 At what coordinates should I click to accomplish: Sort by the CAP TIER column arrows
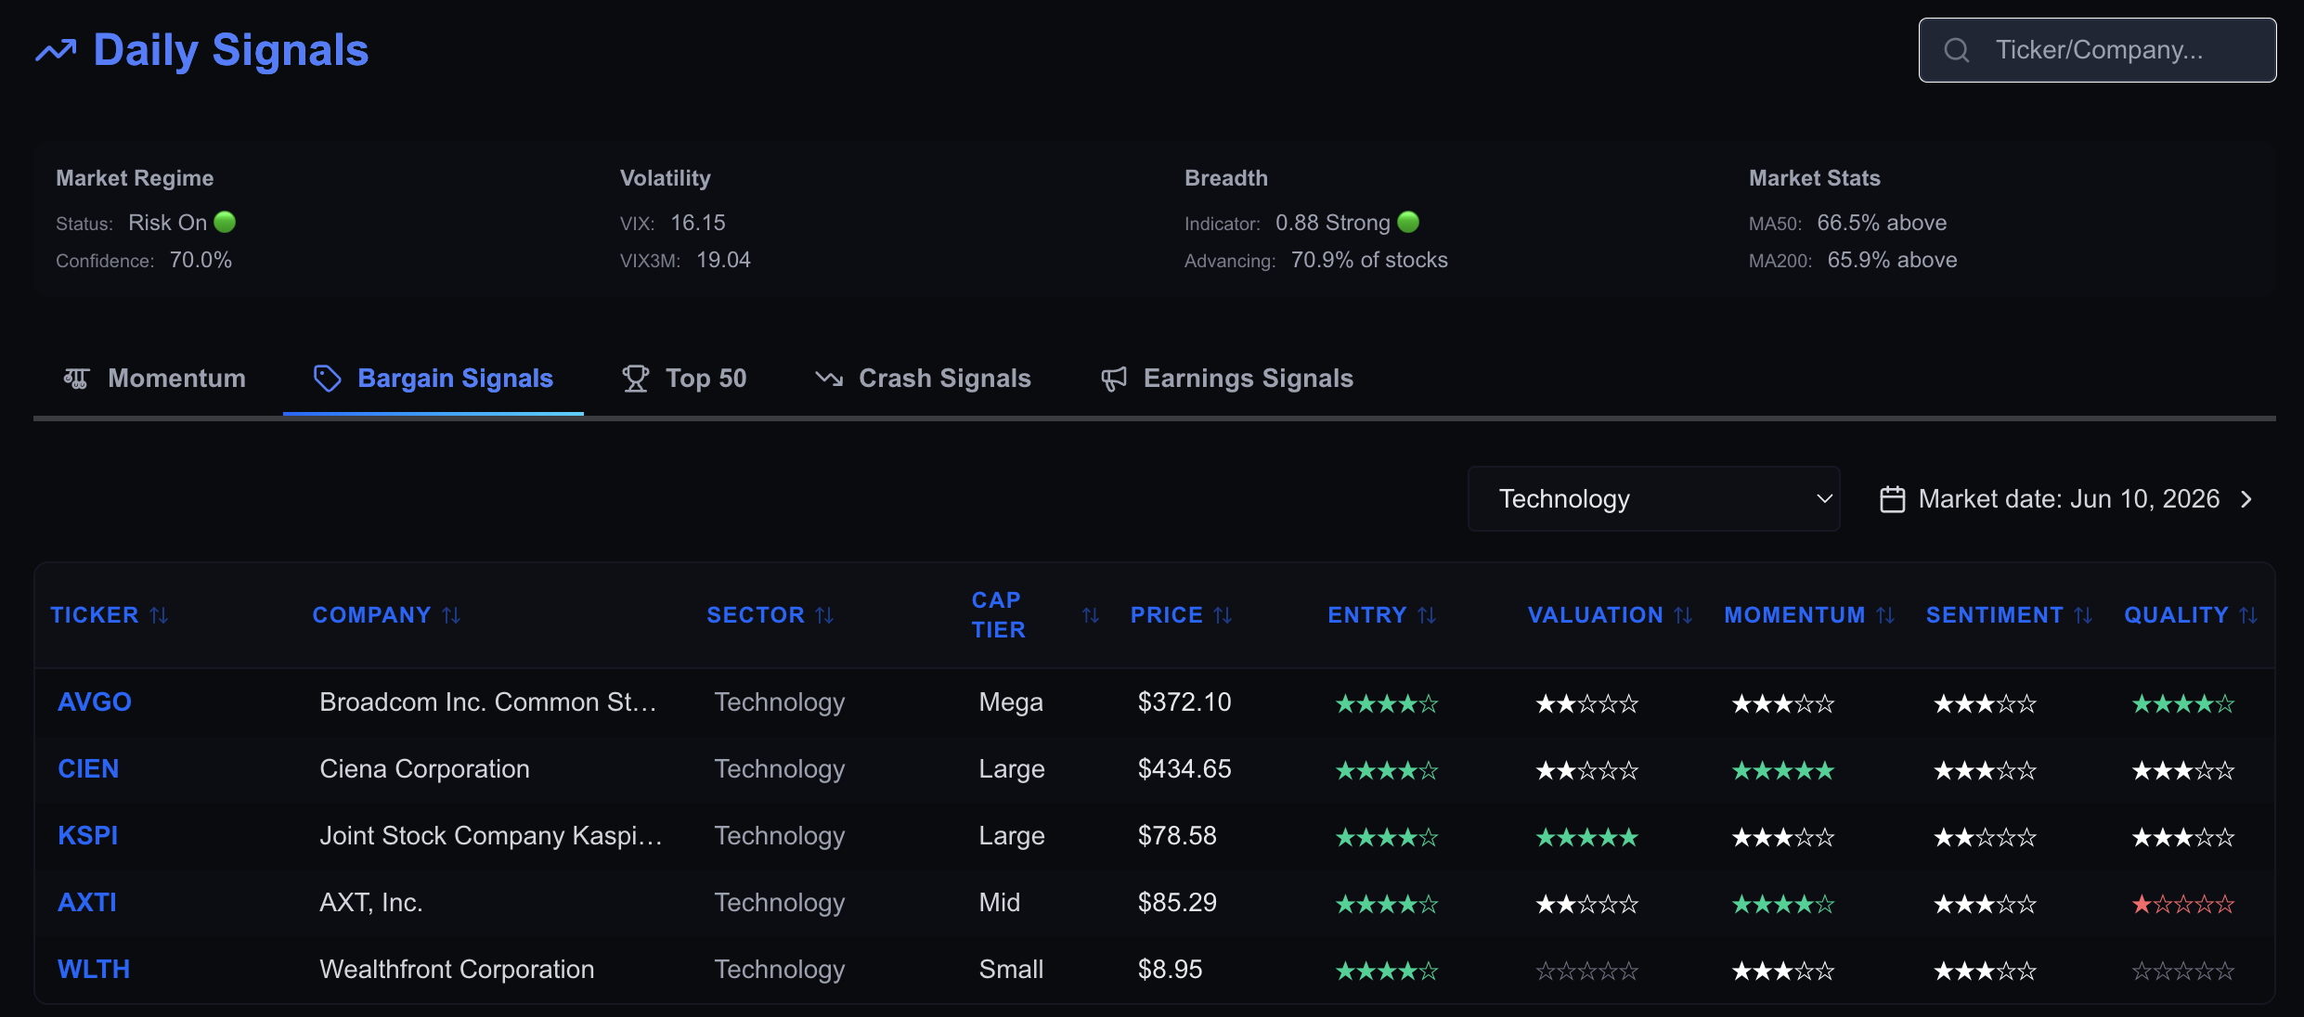coord(1091,615)
